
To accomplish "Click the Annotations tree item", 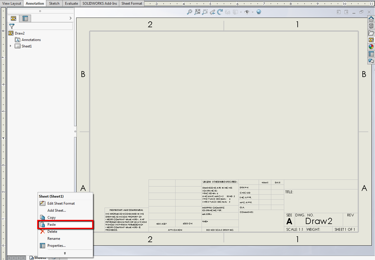I will [31, 40].
